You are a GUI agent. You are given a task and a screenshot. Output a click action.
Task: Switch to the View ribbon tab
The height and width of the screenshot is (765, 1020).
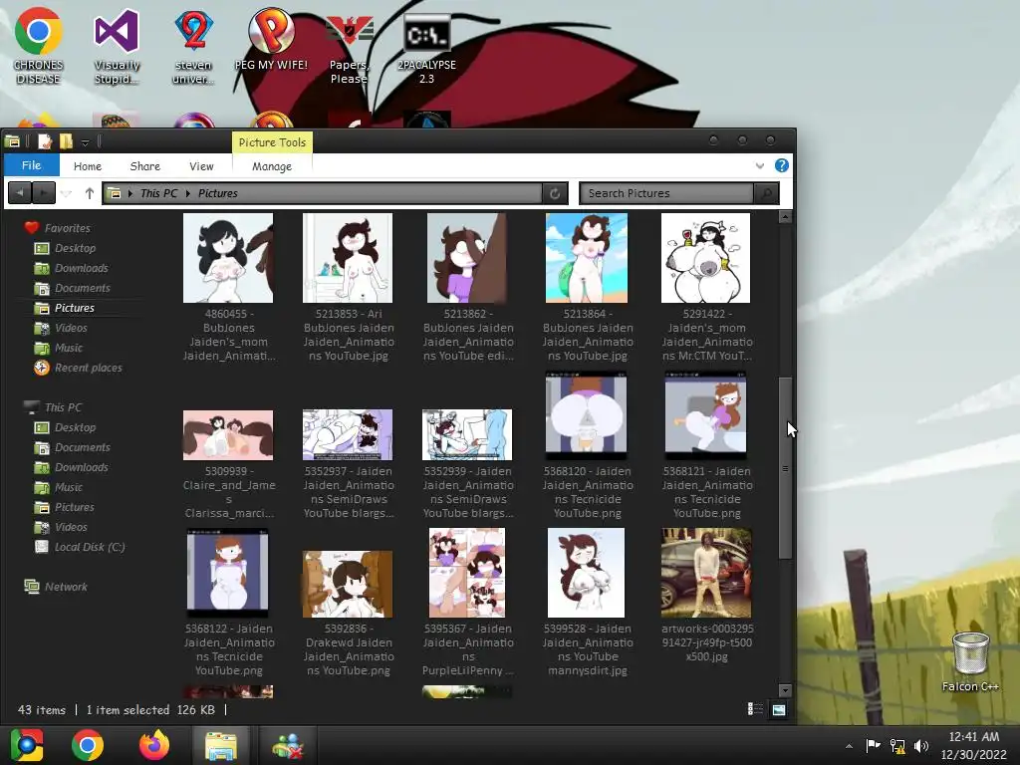pyautogui.click(x=201, y=166)
